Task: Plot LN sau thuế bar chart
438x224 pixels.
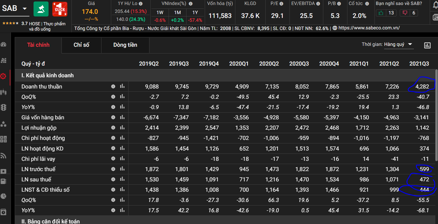Action: [122, 179]
